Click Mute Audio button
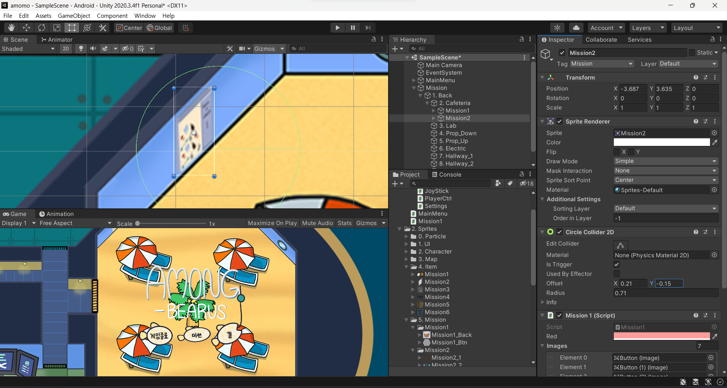Viewport: 727px width, 388px height. tap(317, 223)
